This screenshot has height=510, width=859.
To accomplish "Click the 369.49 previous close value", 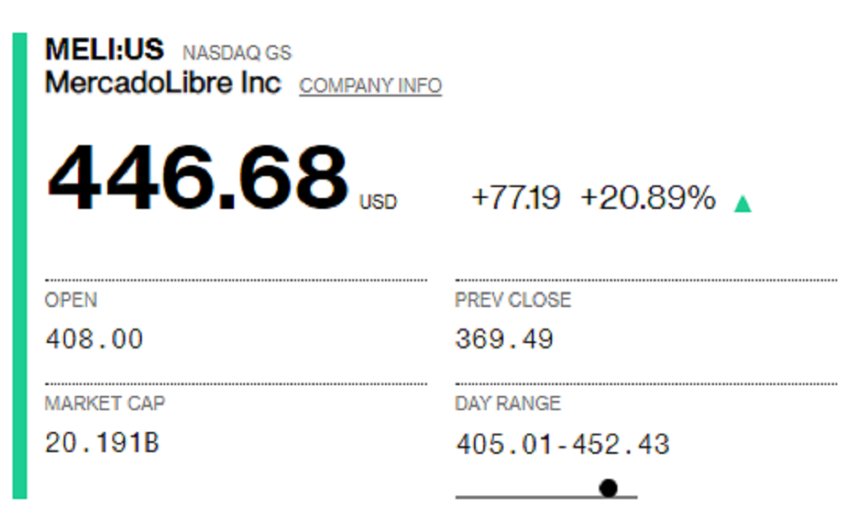I will pyautogui.click(x=504, y=339).
